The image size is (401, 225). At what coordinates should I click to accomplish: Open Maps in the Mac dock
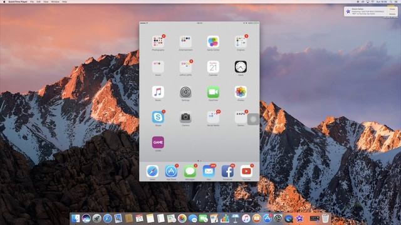pyautogui.click(x=171, y=218)
